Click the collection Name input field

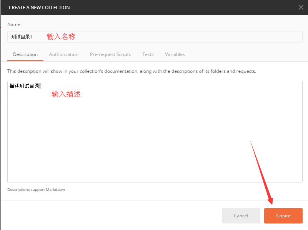[x=155, y=37]
